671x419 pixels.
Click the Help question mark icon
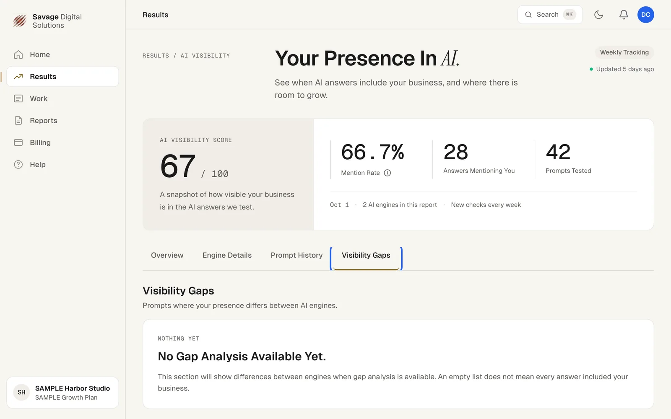18,165
